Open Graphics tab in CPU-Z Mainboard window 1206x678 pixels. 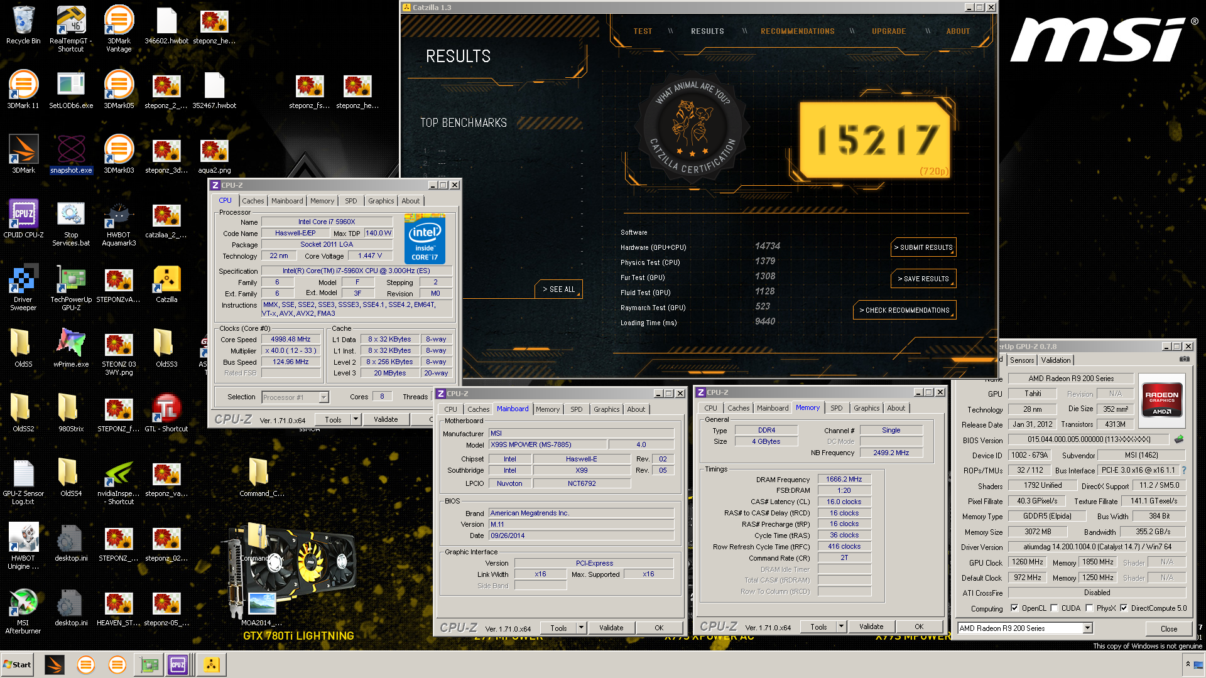point(607,409)
